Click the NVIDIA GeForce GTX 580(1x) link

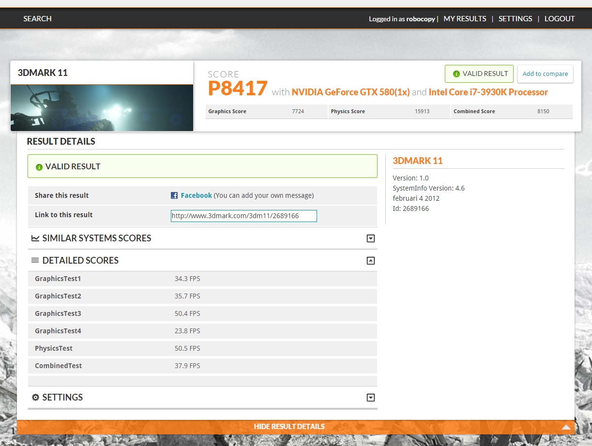(351, 92)
